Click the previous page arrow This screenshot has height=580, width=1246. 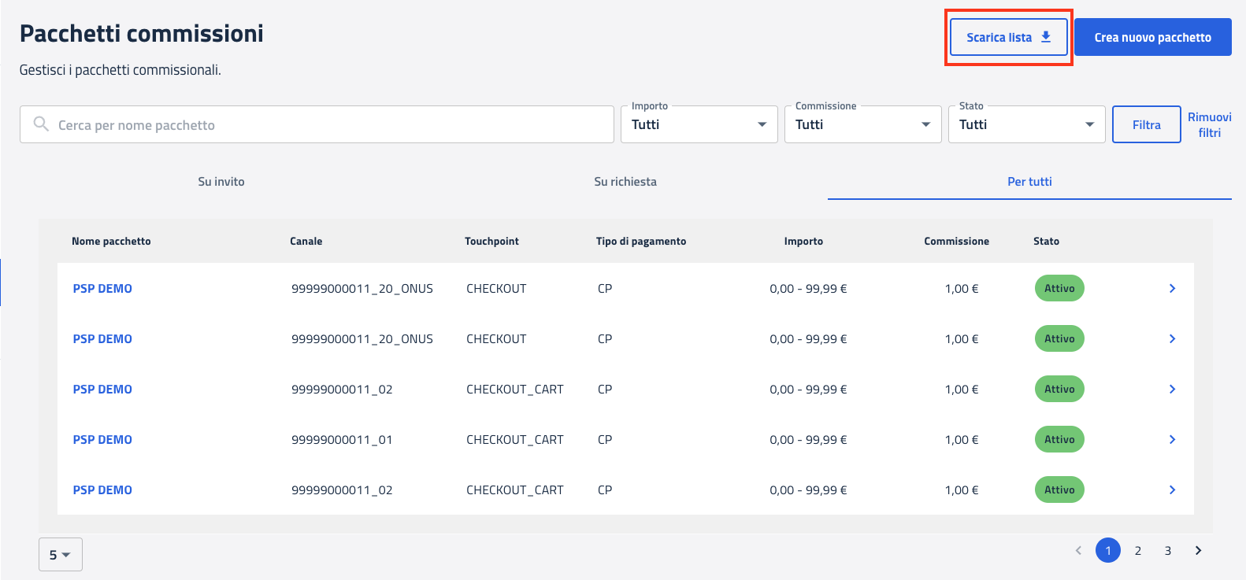[x=1078, y=551]
